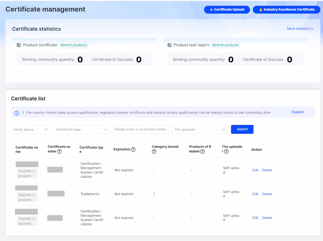Click help icon next to Certificate number
Image resolution: width=323 pixels, height=241 pixels.
(59, 152)
